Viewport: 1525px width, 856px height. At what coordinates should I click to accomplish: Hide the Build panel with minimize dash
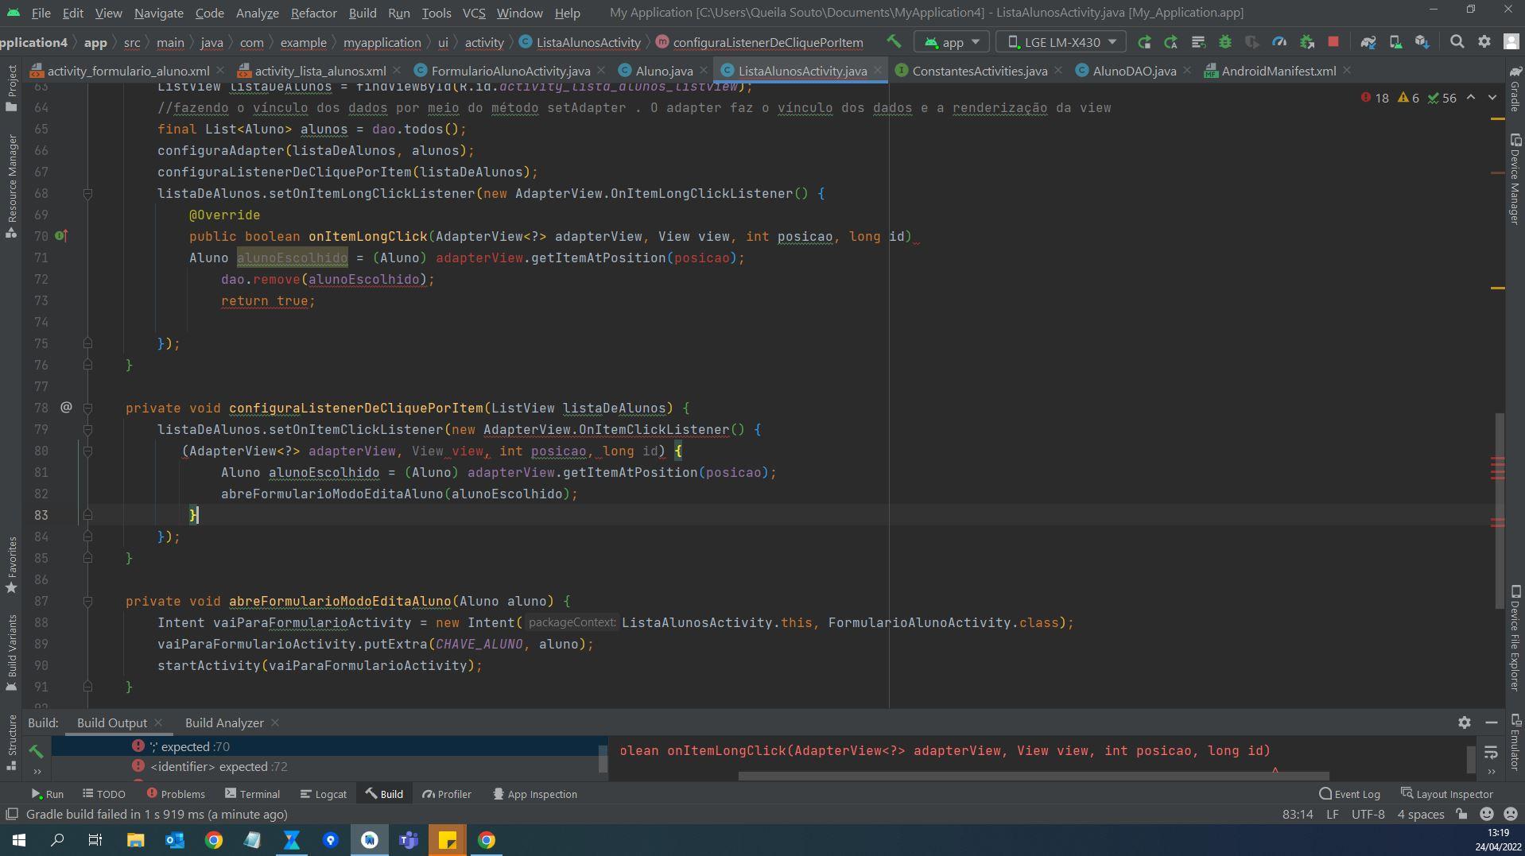(1492, 722)
